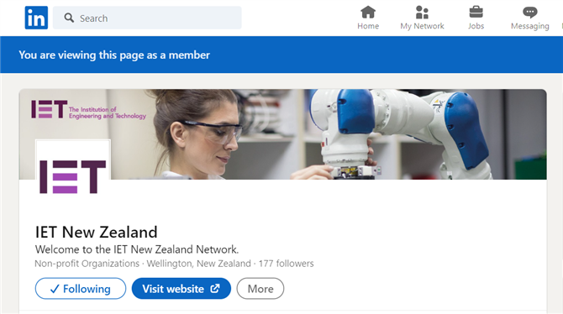The height and width of the screenshot is (314, 563).
Task: Click the 177 followers link
Action: coord(286,264)
